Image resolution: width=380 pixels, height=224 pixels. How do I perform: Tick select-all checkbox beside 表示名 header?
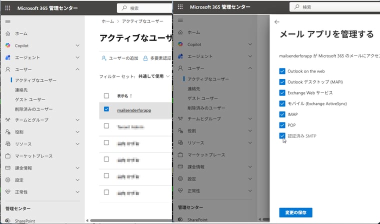106,96
